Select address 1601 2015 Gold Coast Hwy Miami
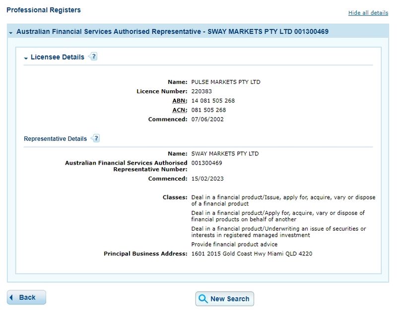Viewport: 397px width, 315px height. 252,254
